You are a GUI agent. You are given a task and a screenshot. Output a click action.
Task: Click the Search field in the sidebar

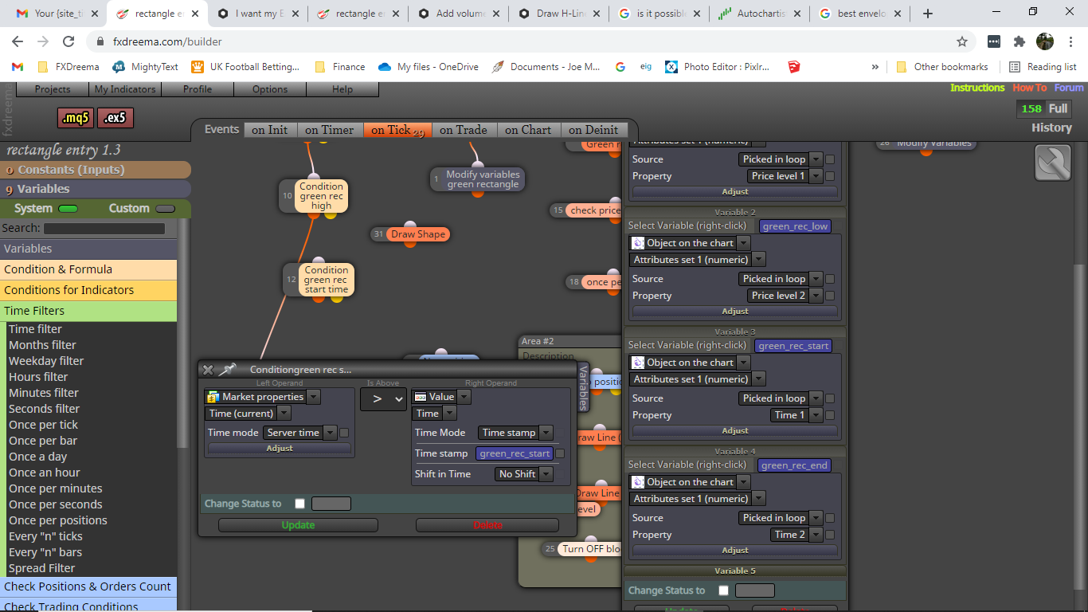(104, 229)
